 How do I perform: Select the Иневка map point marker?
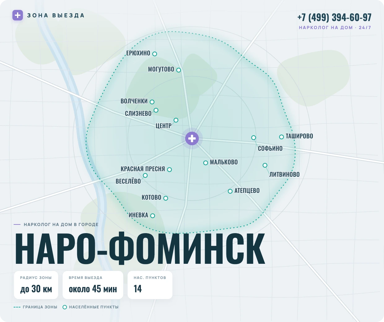pyautogui.click(x=152, y=216)
